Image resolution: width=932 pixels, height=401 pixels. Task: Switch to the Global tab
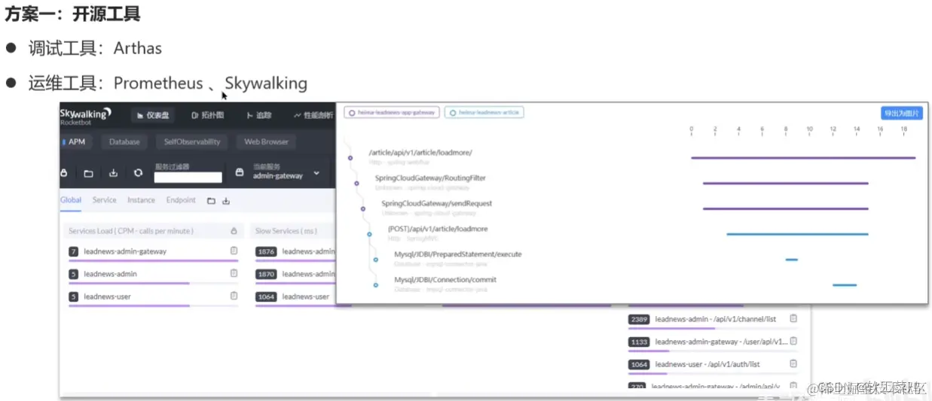coord(71,200)
